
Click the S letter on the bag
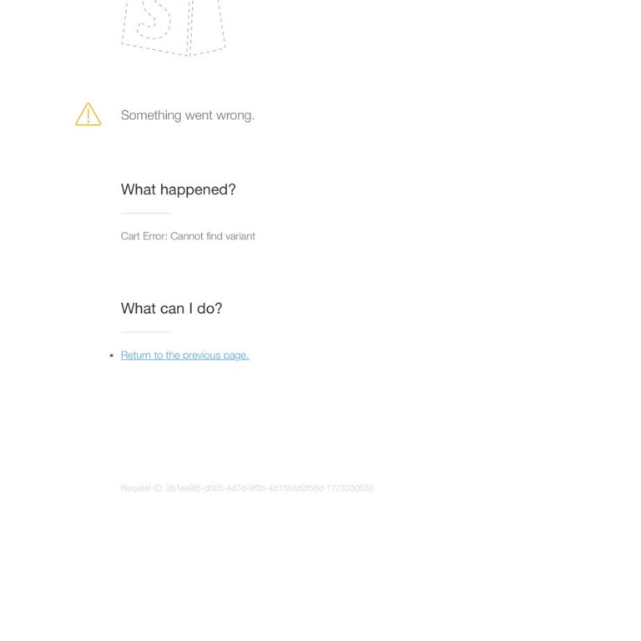154,20
